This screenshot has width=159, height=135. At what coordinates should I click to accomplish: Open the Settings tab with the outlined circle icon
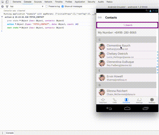point(139,101)
